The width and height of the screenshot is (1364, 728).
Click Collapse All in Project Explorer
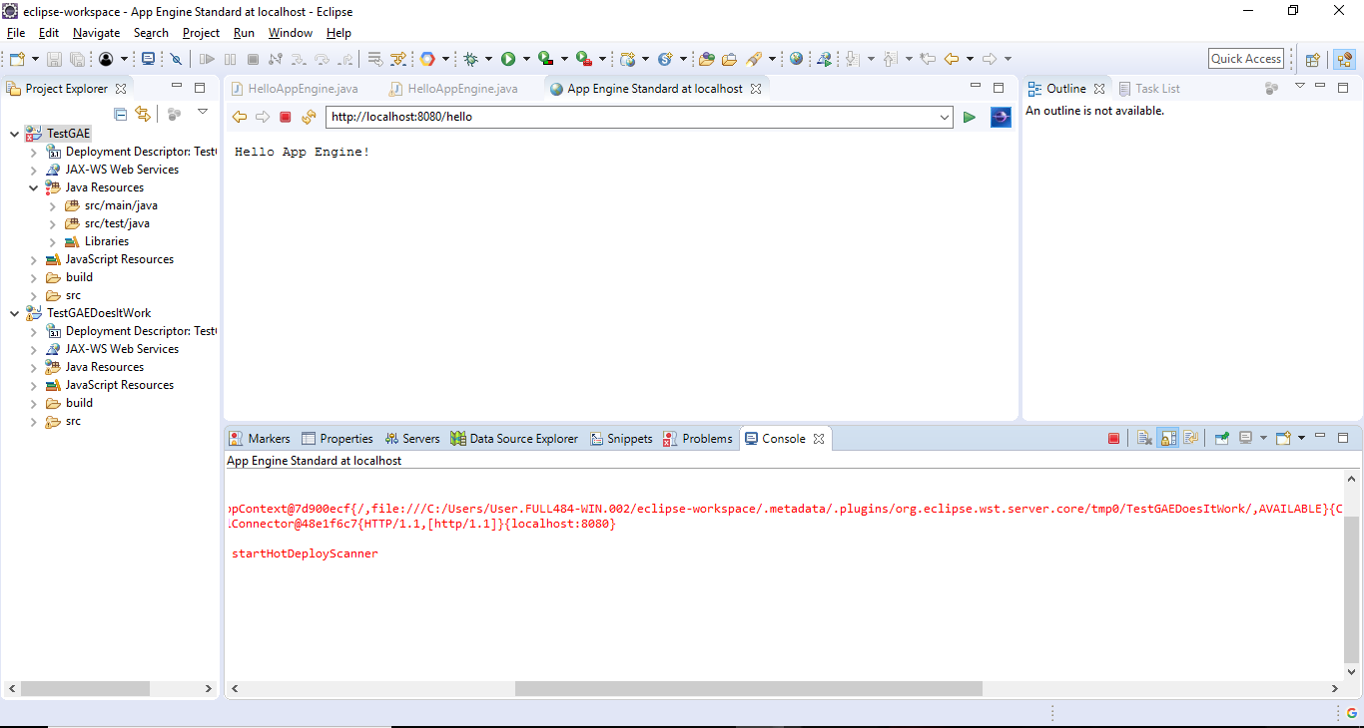point(120,114)
